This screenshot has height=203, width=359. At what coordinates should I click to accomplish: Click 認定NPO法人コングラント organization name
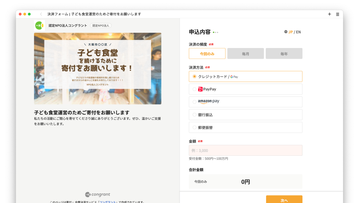coord(68,26)
